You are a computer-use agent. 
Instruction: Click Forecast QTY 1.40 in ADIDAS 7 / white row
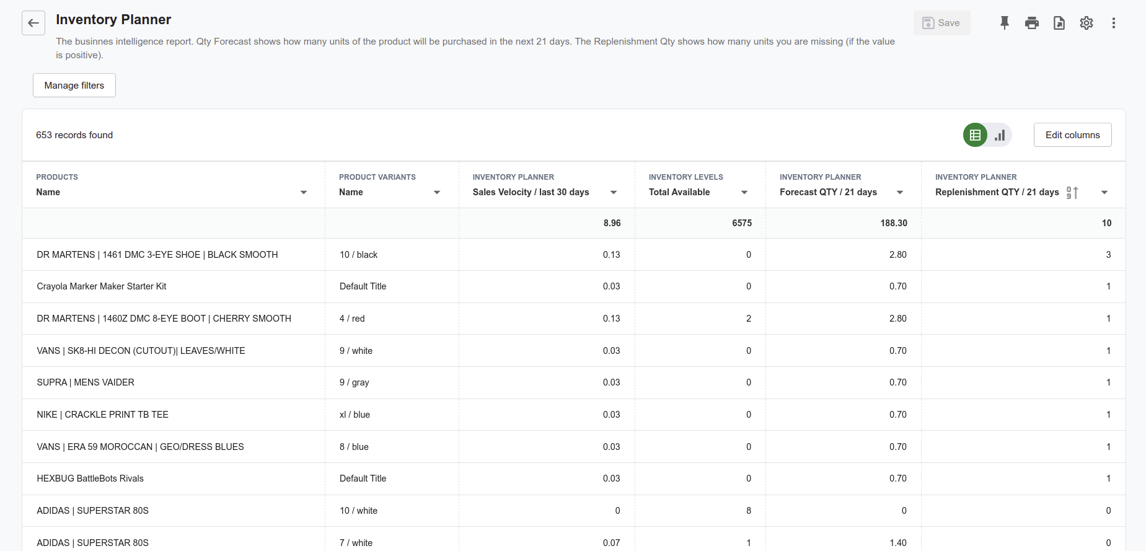(x=898, y=543)
